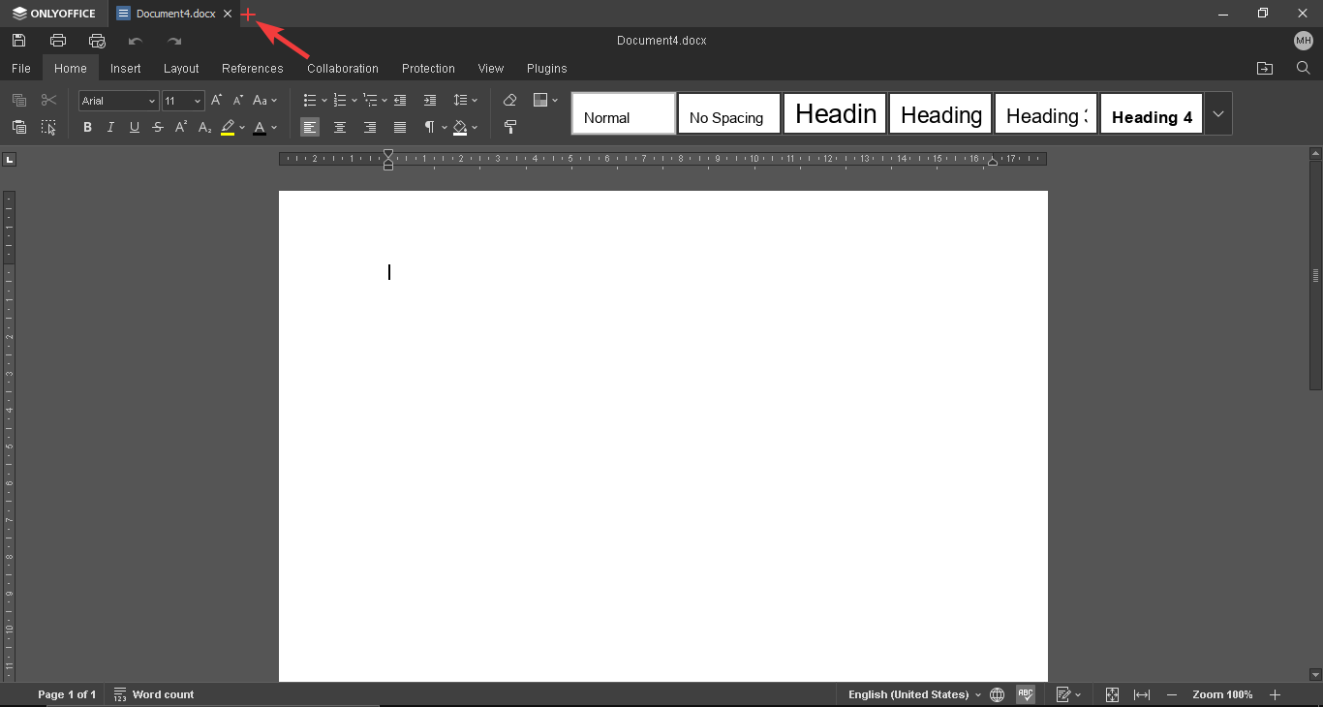Decrease font size with A down icon
Screen dimensions: 1323x707
[238, 100]
